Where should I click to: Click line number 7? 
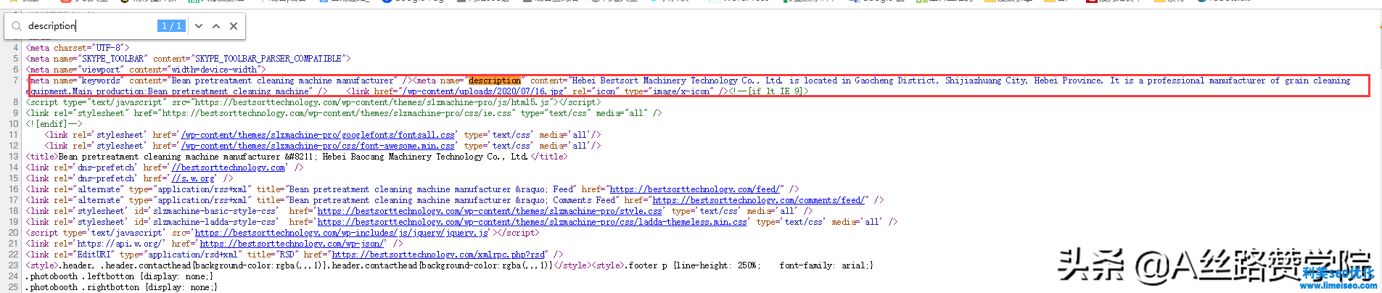pos(15,81)
